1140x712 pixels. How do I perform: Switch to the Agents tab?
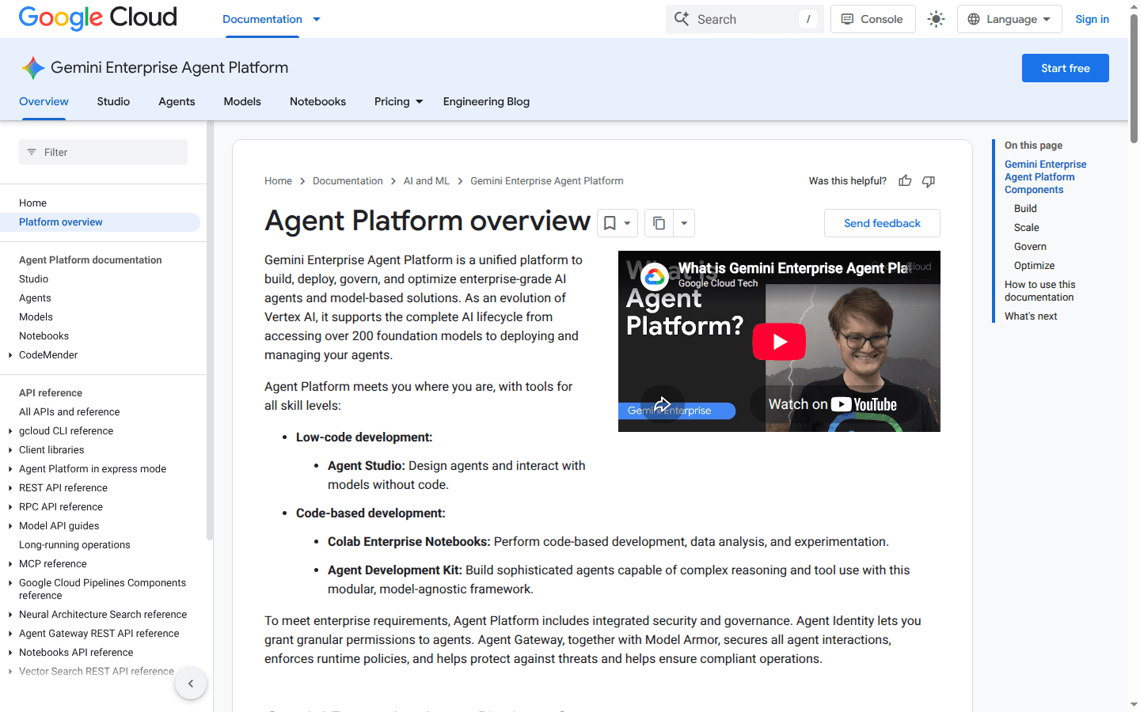tap(177, 101)
